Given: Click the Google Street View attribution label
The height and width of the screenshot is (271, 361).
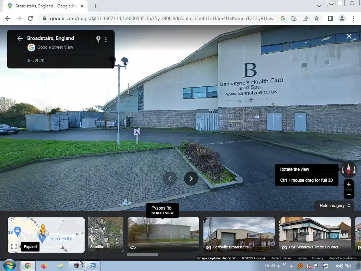Looking at the screenshot, I should click(x=55, y=47).
